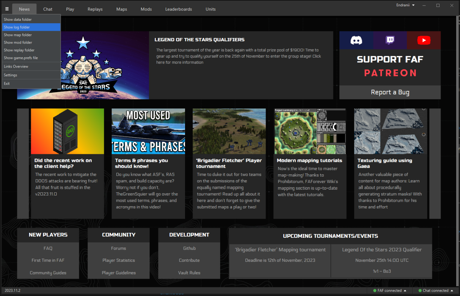Click the FAF connected green status dot

(x=375, y=290)
